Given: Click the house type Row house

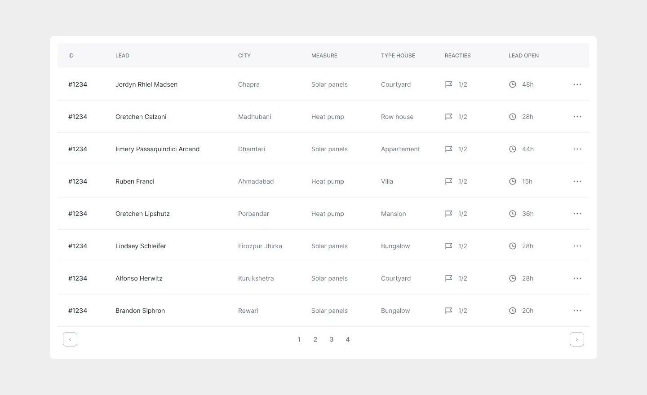Looking at the screenshot, I should 397,117.
